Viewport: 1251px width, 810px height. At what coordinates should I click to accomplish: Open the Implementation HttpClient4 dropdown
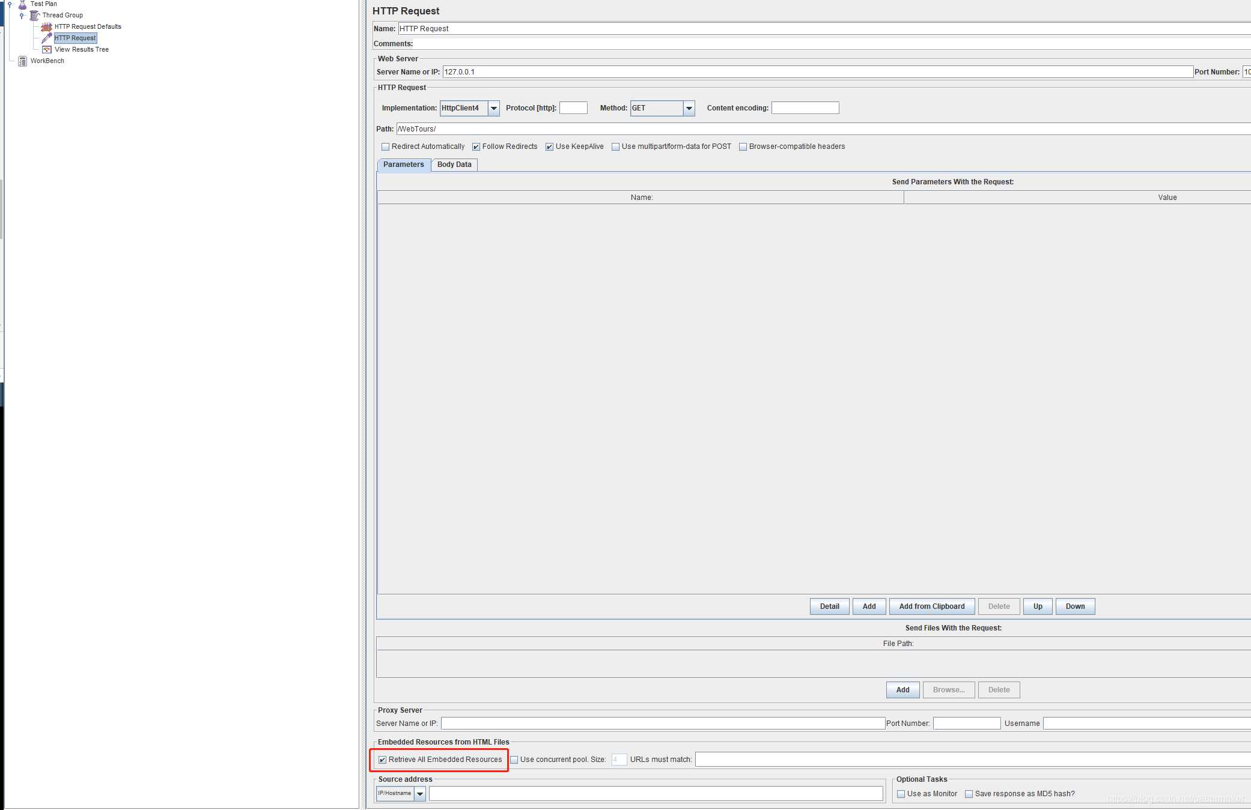(493, 108)
